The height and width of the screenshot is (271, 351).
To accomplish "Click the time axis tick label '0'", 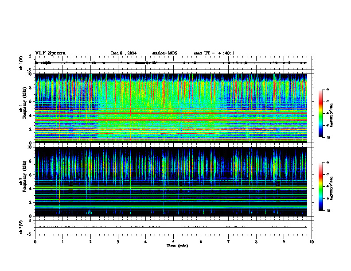I will tap(35, 242).
